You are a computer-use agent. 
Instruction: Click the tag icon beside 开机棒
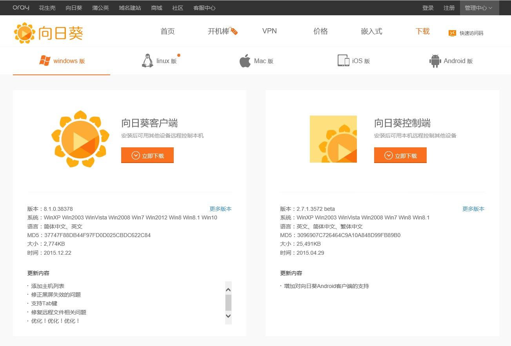[234, 31]
